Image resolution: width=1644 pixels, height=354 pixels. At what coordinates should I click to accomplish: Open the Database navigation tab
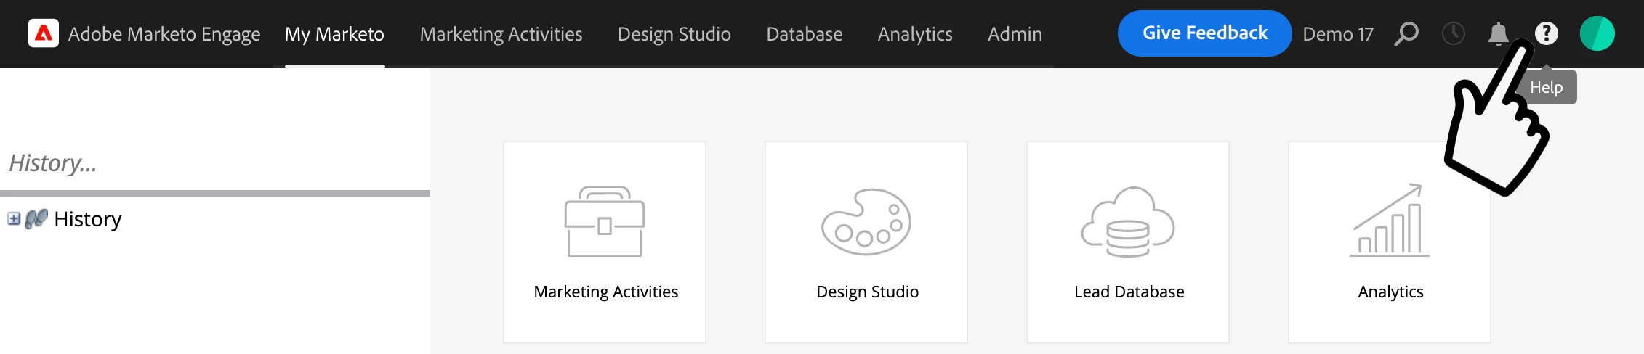tap(804, 34)
